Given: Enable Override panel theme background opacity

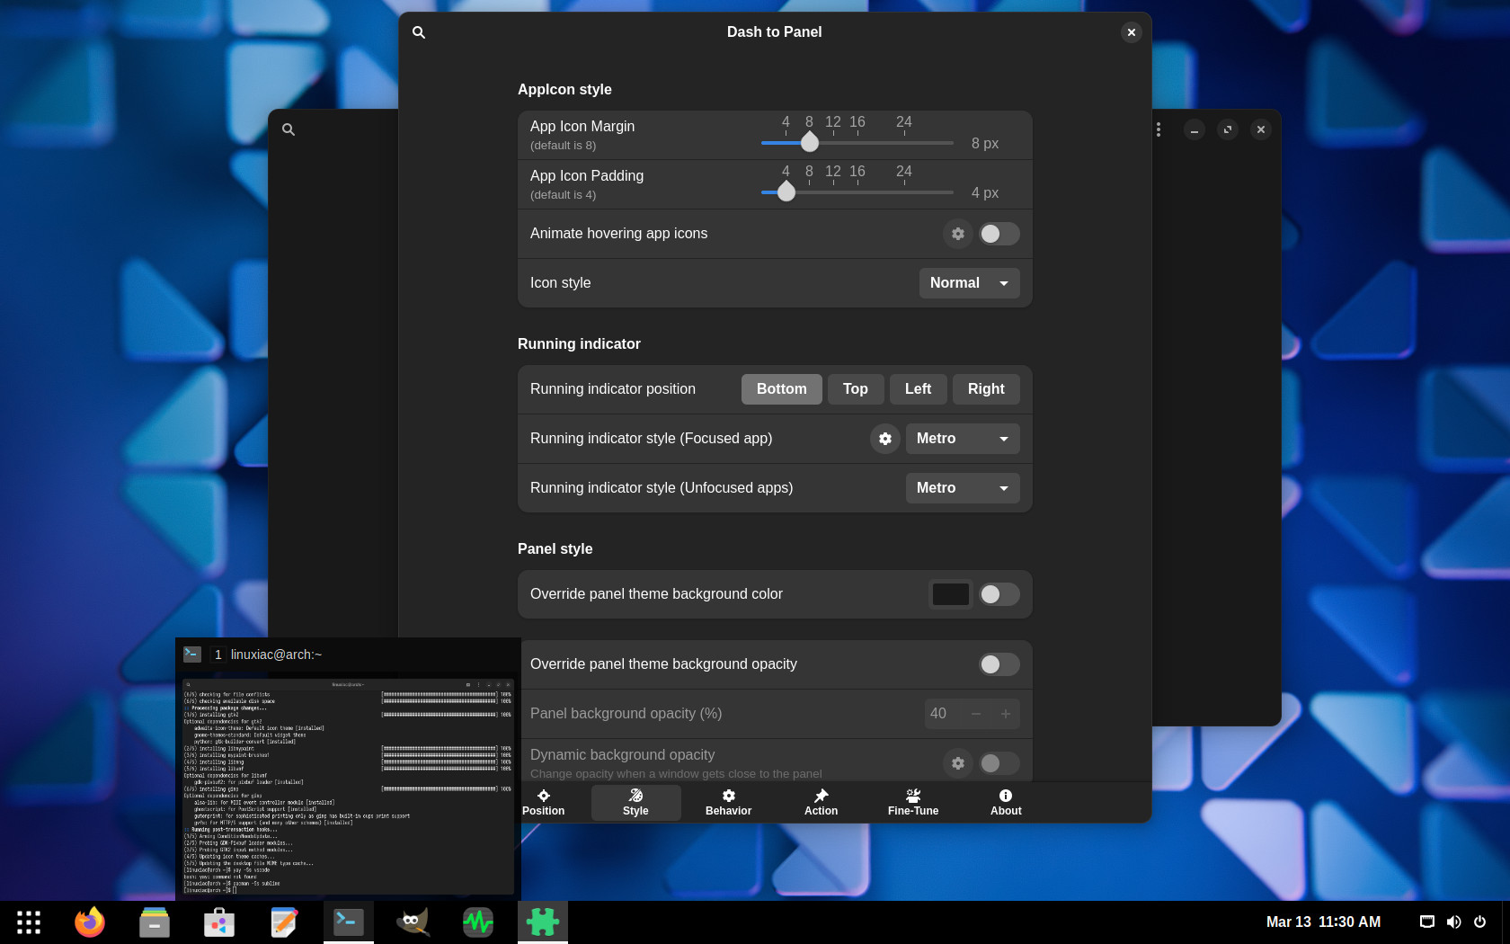Looking at the screenshot, I should (x=999, y=664).
